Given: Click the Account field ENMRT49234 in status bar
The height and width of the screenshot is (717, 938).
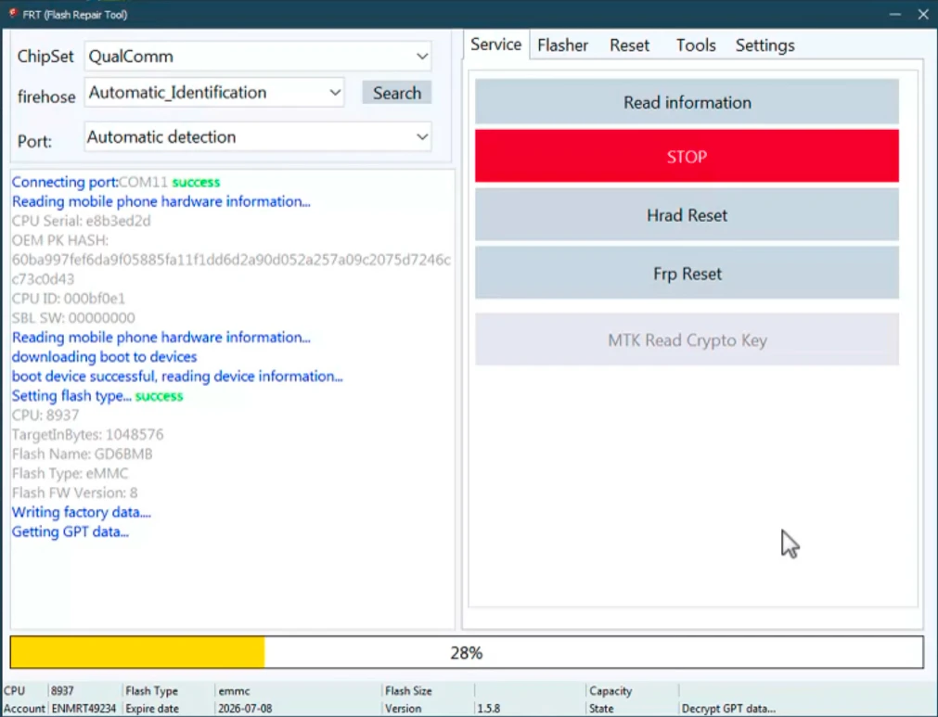Looking at the screenshot, I should click(84, 709).
